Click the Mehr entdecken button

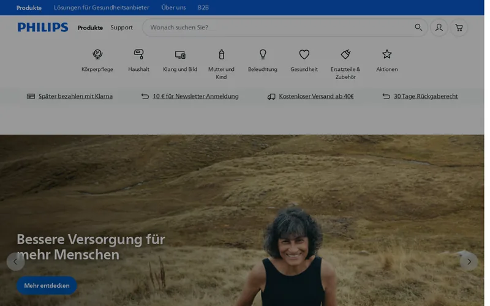pos(47,285)
